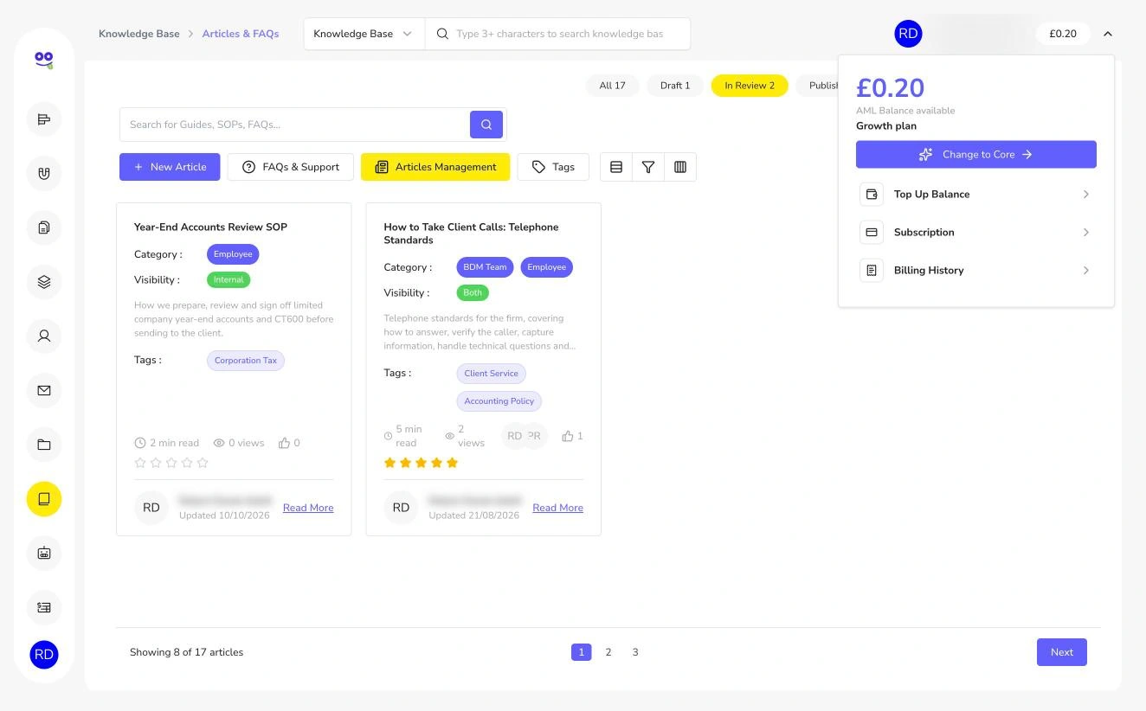
Task: Click the Corporation Tax tag
Action: 246,361
